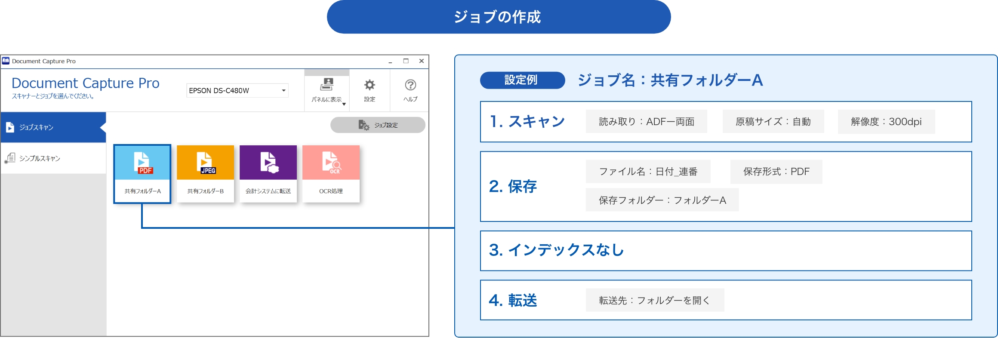The image size is (998, 338).
Task: Select the OCR処理 job tile
Action: pyautogui.click(x=331, y=173)
